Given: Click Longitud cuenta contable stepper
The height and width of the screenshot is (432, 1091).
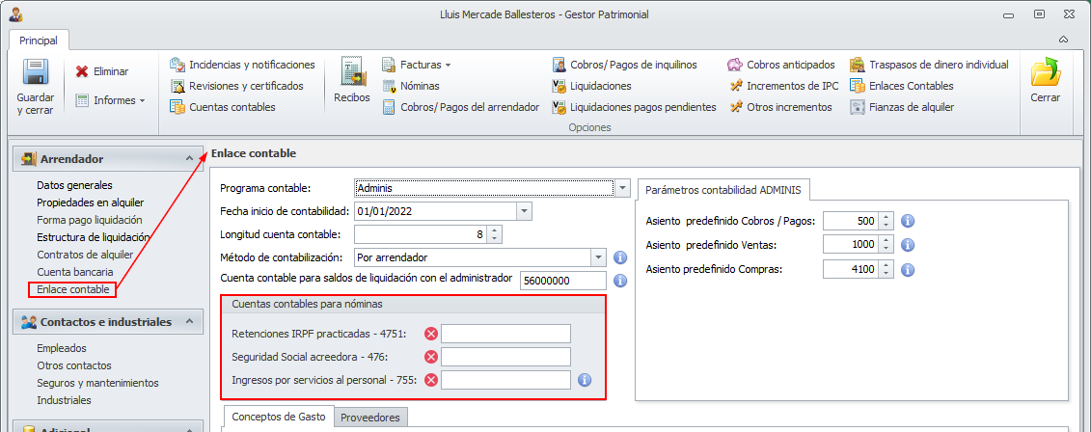Looking at the screenshot, I should pyautogui.click(x=494, y=234).
